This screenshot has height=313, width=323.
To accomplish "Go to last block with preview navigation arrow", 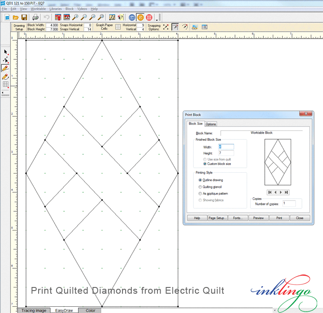I will [x=286, y=192].
